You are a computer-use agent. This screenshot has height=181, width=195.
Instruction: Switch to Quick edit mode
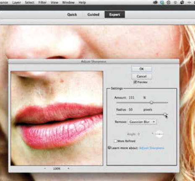[72, 15]
